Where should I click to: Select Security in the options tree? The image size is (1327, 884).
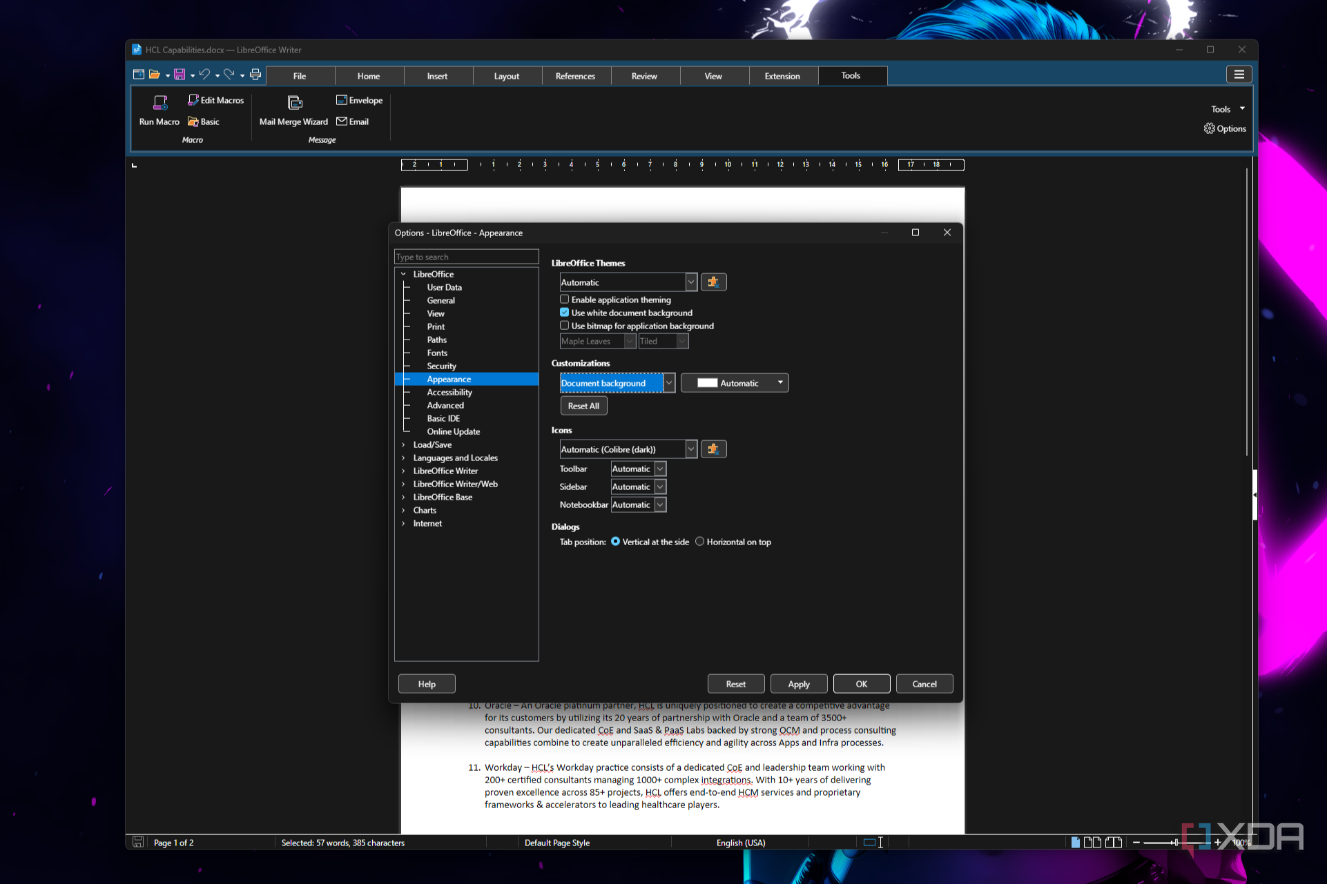pyautogui.click(x=441, y=366)
